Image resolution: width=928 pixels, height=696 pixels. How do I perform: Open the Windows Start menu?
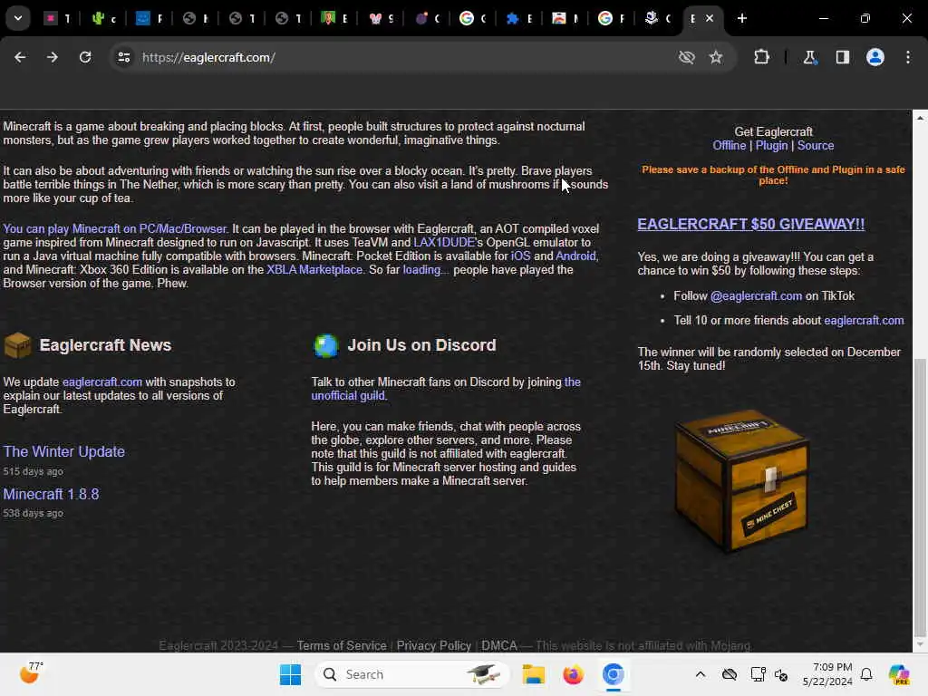click(290, 674)
